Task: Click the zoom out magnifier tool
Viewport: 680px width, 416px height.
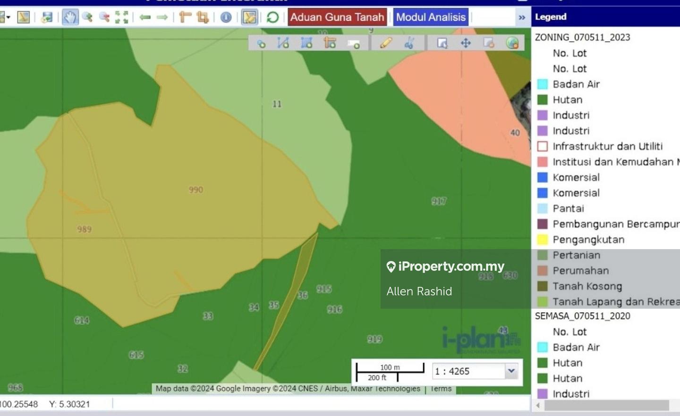Action: coord(104,17)
